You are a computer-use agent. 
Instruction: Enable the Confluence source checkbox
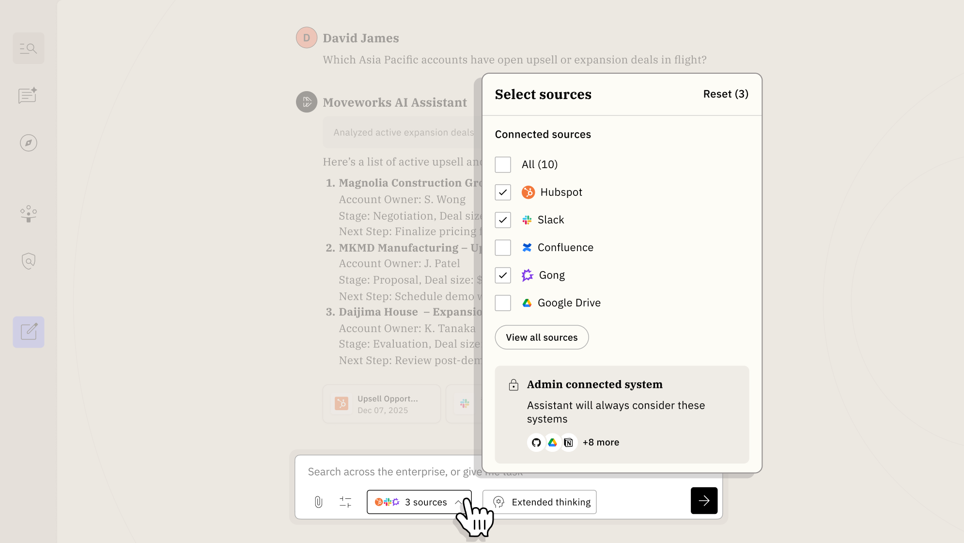point(503,248)
